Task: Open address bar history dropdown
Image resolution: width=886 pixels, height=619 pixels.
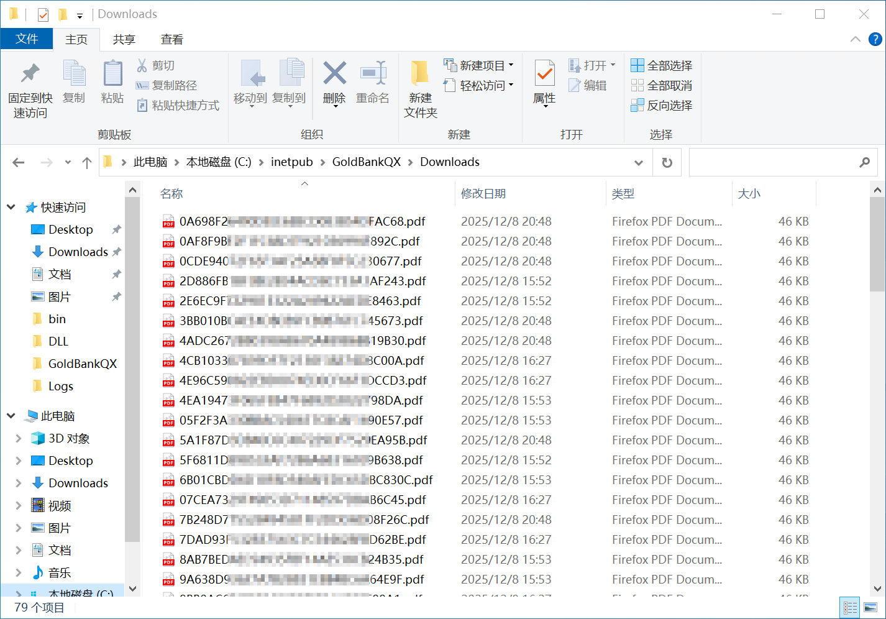Action: [638, 163]
